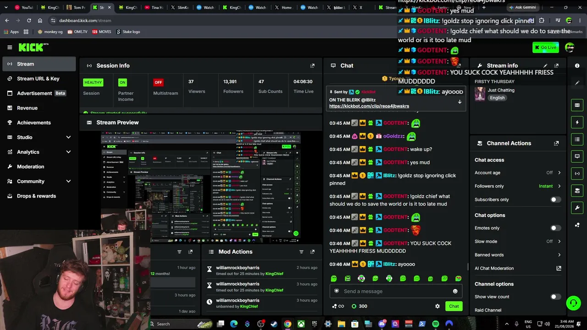Open File Explorer from the taskbar
587x330 pixels.
(x=341, y=324)
